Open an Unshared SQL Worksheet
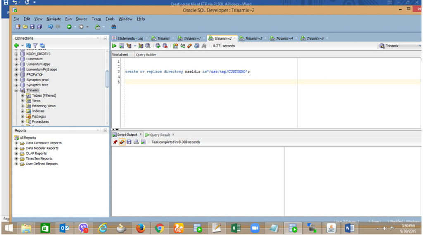Screen dimensions: 423x235 [x=175, y=46]
